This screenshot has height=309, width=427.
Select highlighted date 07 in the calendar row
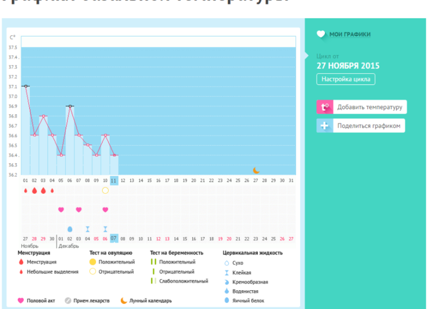[114, 239]
